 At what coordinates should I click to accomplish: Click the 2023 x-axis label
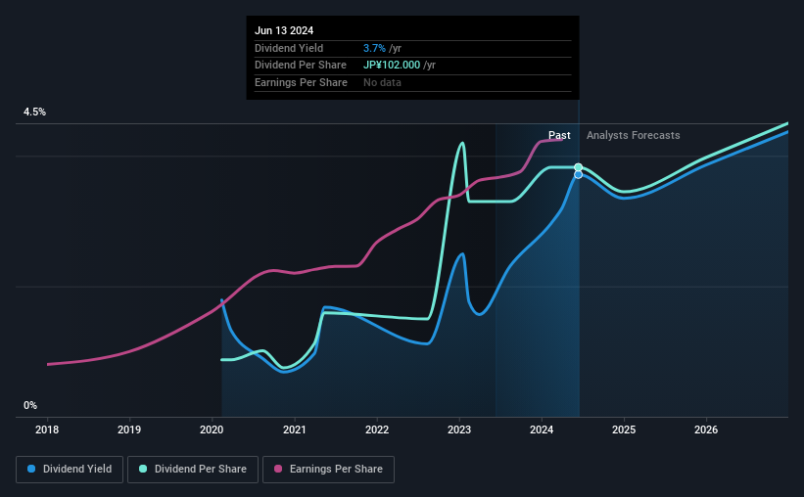tap(459, 429)
